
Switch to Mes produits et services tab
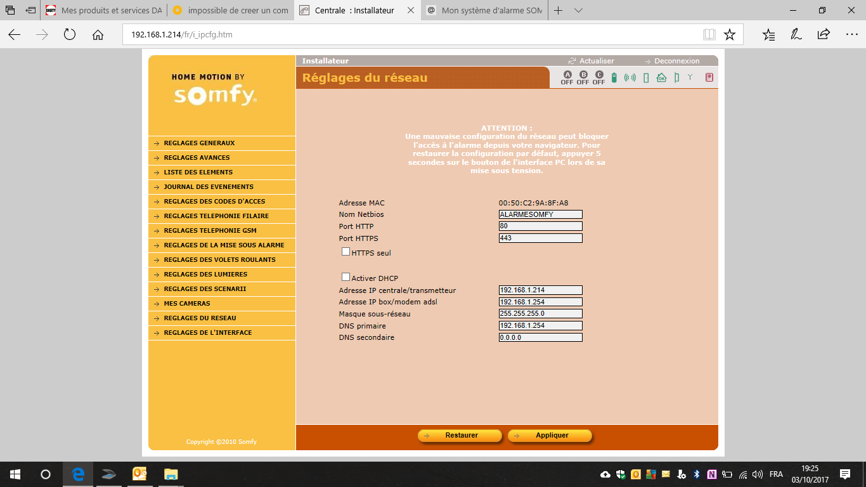103,11
